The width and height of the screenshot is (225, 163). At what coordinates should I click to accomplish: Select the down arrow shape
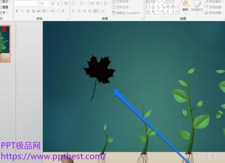173,7
